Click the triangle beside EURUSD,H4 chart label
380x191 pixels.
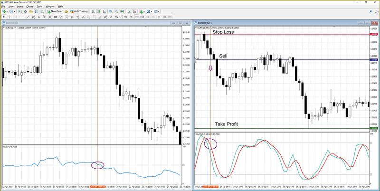(3, 28)
